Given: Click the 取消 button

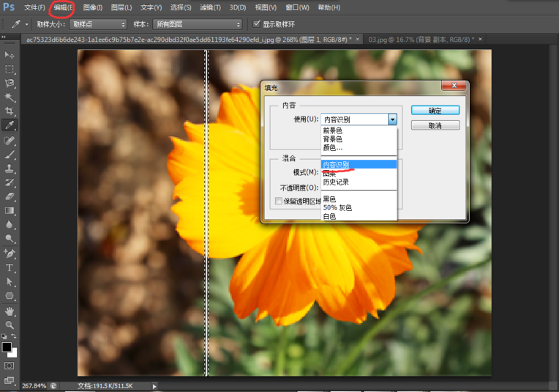Looking at the screenshot, I should [x=435, y=125].
